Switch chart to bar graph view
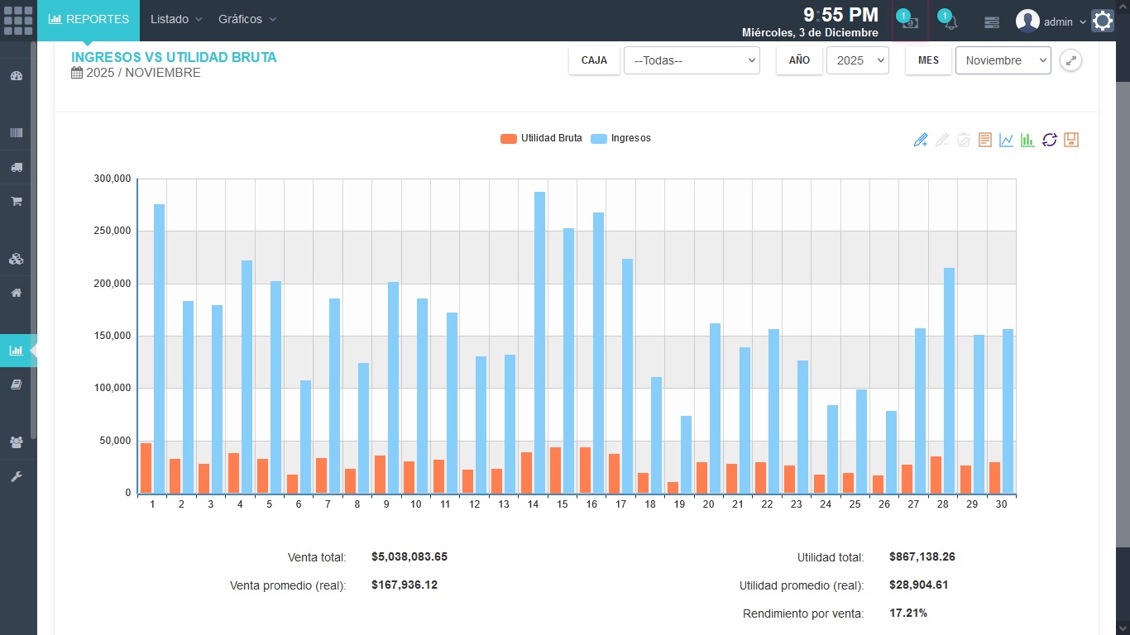 (x=1027, y=140)
